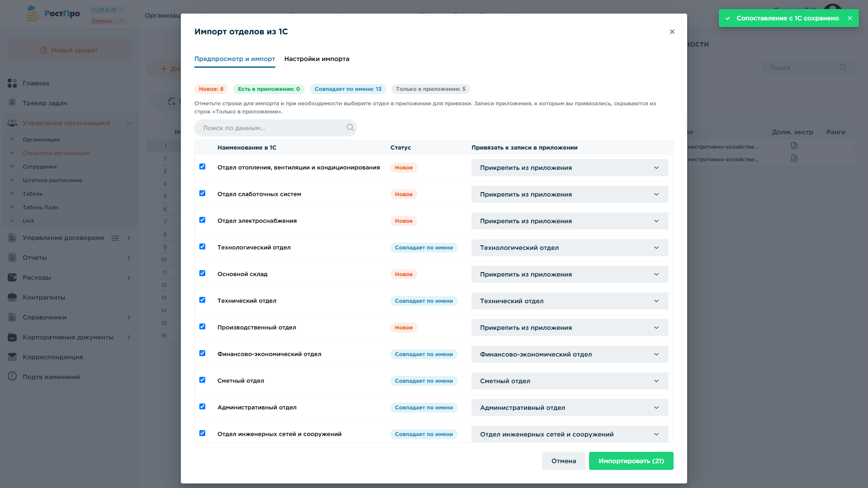The height and width of the screenshot is (488, 868).
Task: Open the first job instruction document icon
Action: [794, 145]
